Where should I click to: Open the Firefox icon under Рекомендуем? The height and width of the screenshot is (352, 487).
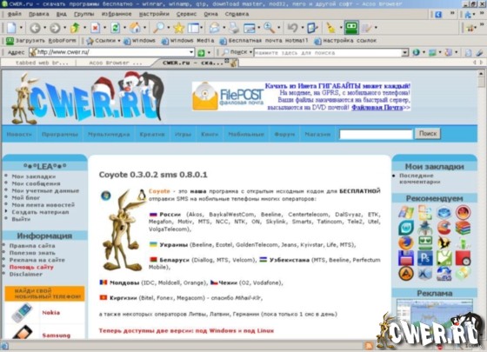click(x=406, y=243)
